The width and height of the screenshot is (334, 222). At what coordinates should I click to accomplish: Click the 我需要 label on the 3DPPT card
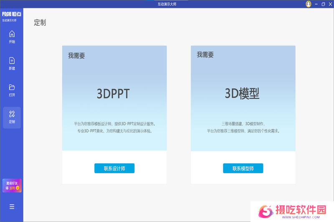point(76,56)
